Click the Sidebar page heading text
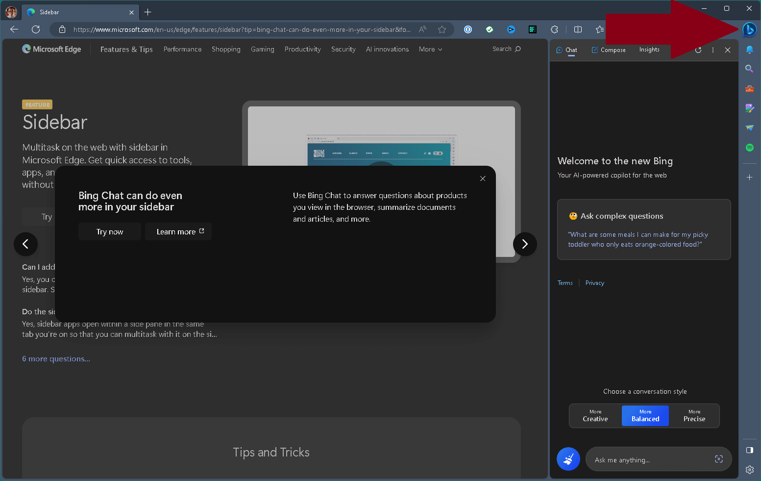Screen dimensions: 761x481 (x=55, y=122)
